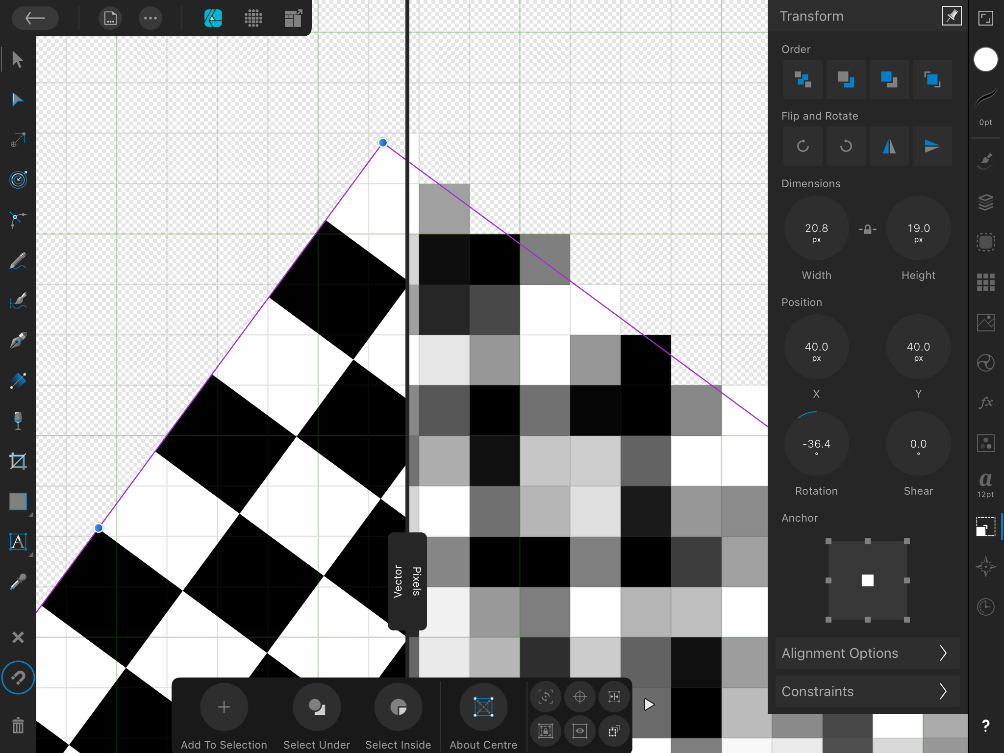1004x753 pixels.
Task: Expand the Constraints section
Action: [867, 691]
